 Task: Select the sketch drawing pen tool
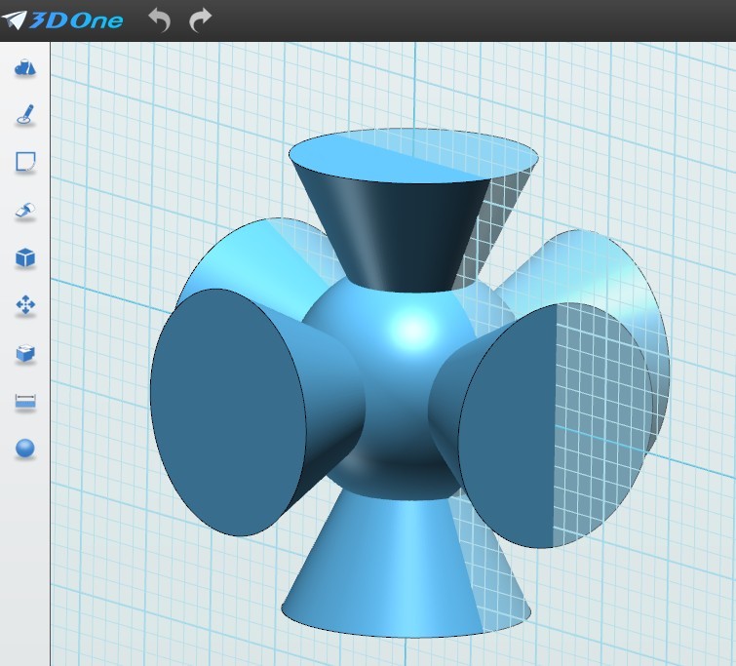pos(25,115)
